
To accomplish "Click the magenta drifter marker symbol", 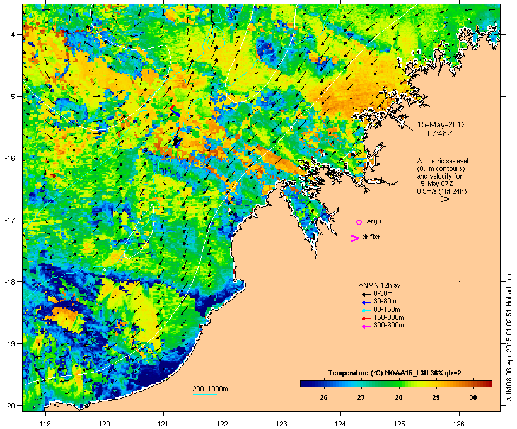I will (354, 238).
